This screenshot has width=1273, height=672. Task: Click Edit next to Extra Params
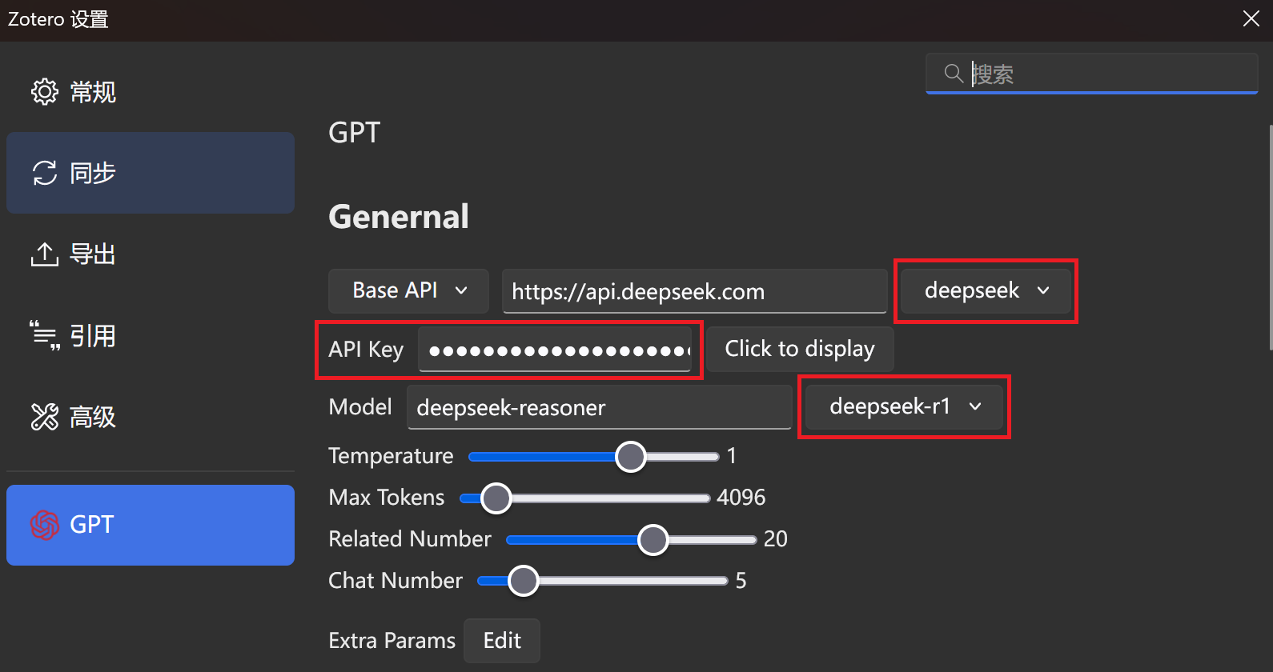click(501, 640)
